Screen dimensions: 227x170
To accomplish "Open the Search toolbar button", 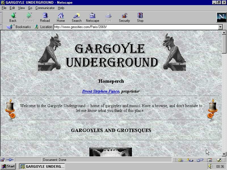I will point(77,17).
